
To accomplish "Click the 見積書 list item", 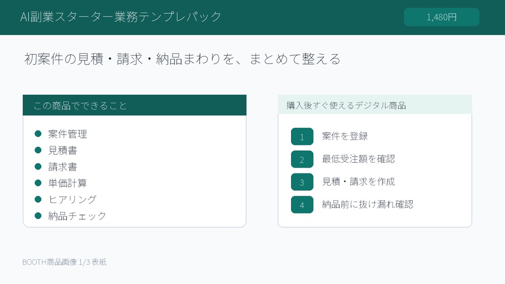I will pyautogui.click(x=63, y=150).
